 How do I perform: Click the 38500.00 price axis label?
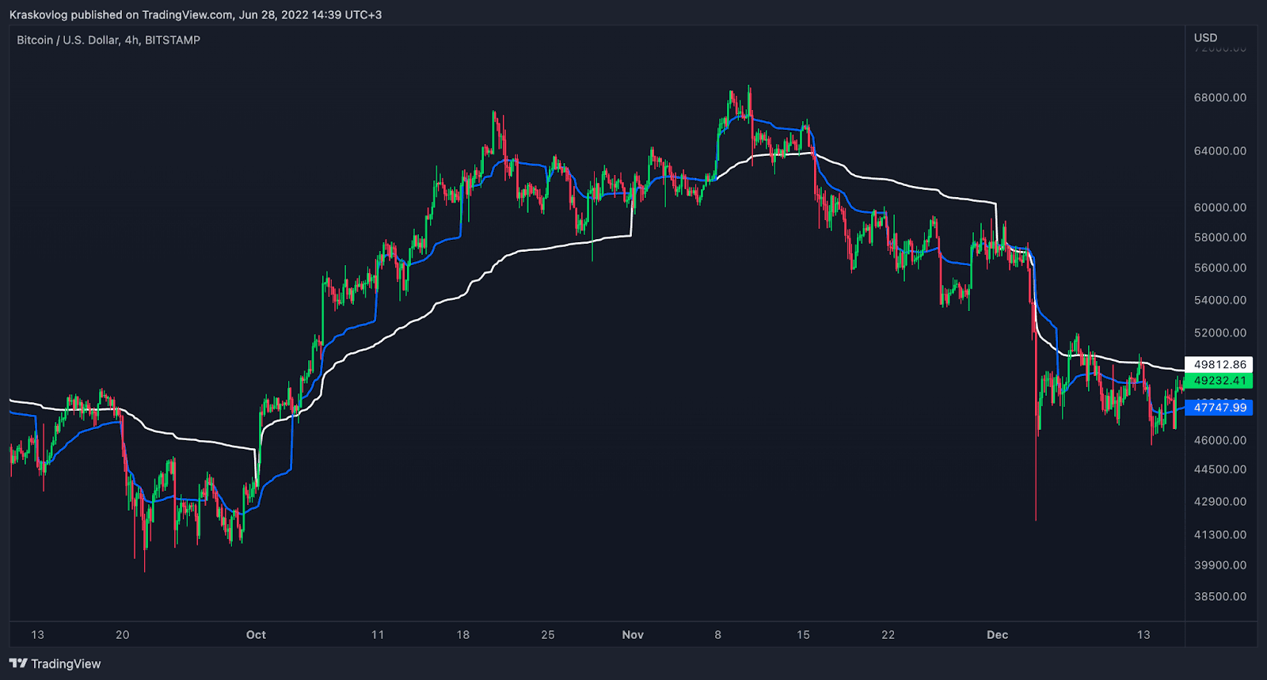pos(1220,597)
